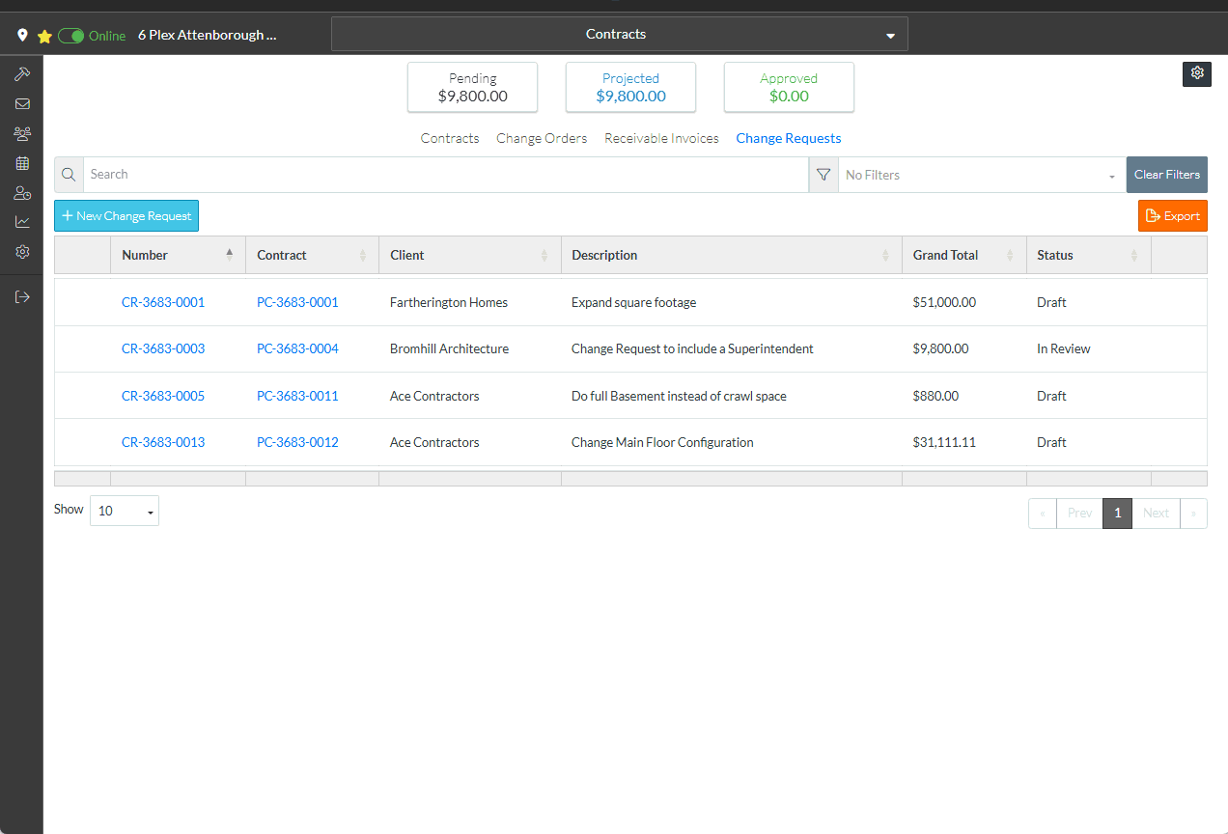Click the orange Export button

click(1172, 216)
